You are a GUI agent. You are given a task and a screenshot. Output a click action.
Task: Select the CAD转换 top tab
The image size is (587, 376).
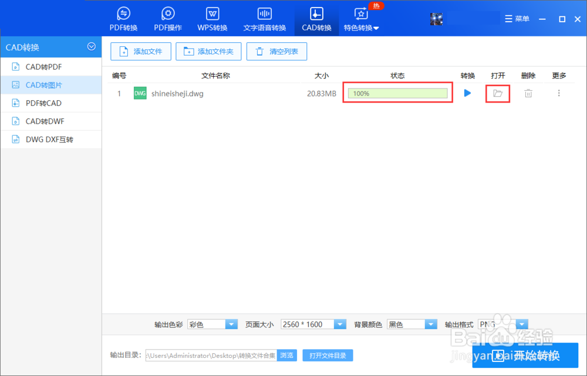coord(316,19)
